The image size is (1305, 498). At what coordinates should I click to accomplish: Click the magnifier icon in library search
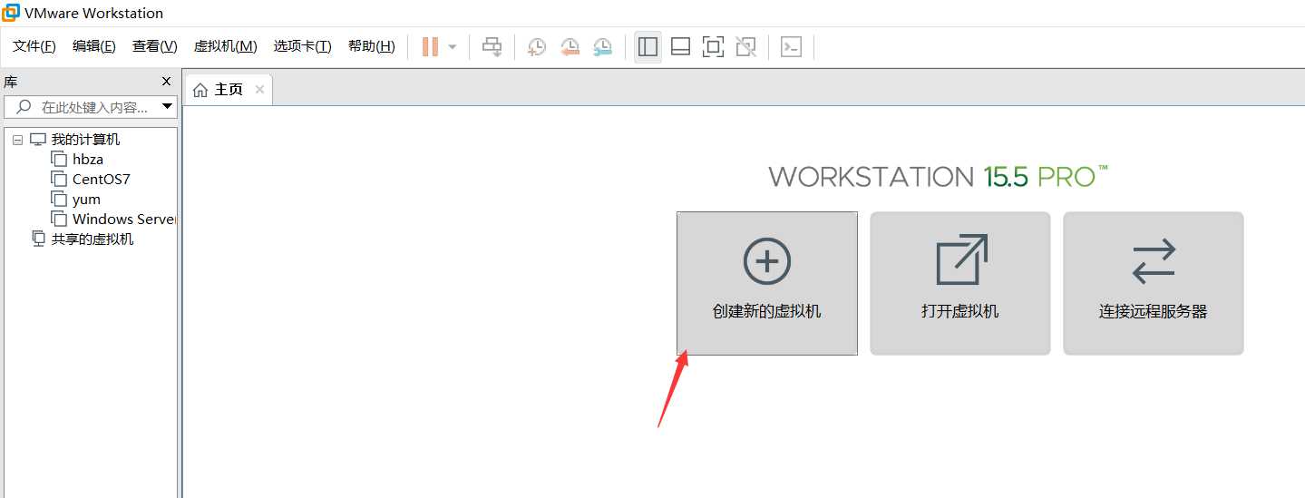[x=24, y=107]
